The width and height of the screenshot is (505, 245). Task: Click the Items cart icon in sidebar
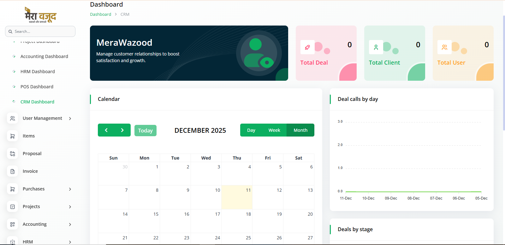(12, 136)
